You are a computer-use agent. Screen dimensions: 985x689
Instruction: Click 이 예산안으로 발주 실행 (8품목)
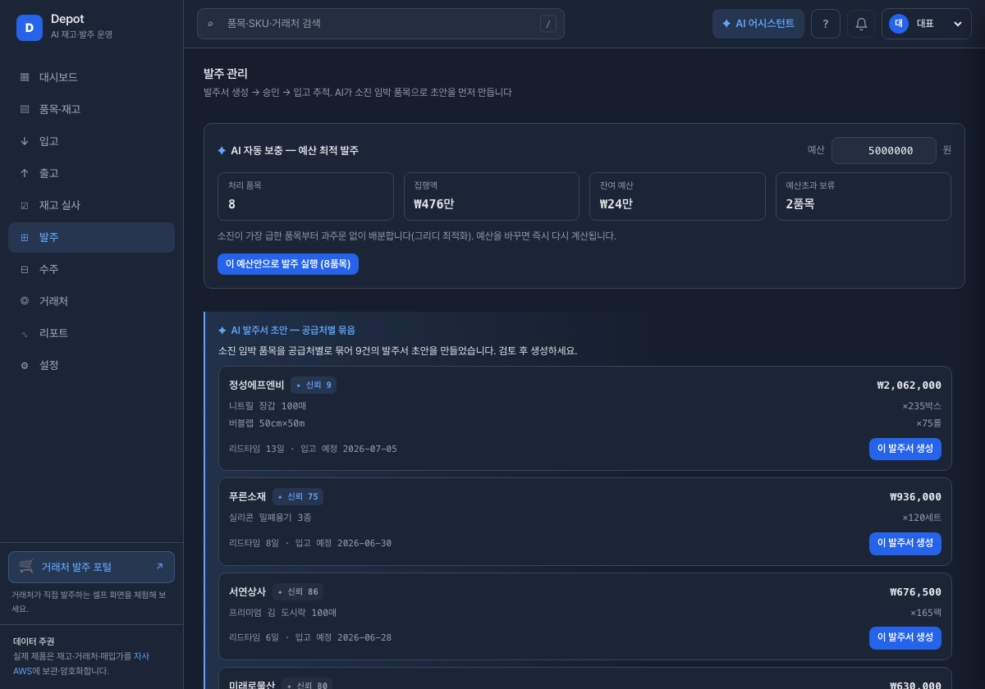coord(288,264)
